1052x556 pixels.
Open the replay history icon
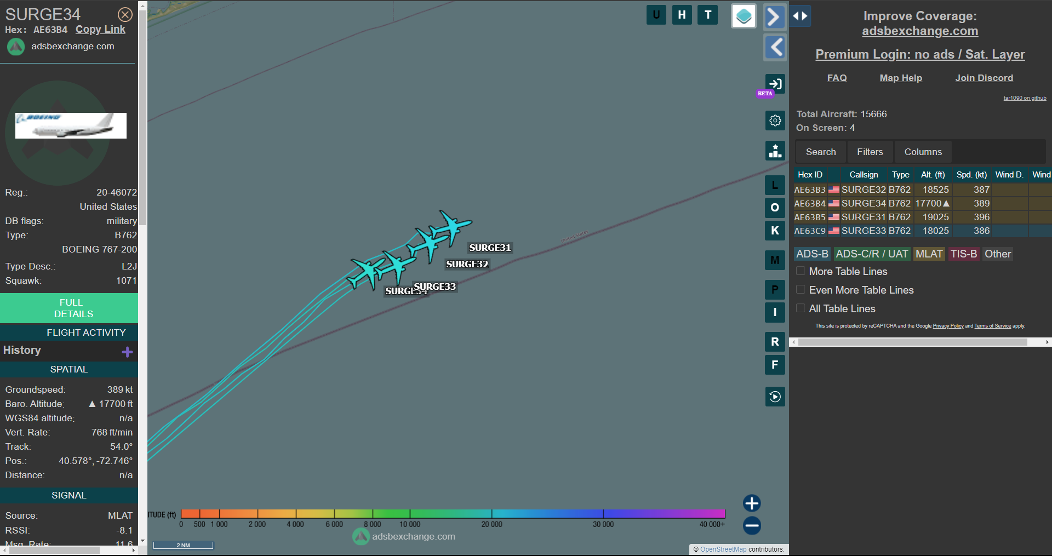tap(775, 397)
